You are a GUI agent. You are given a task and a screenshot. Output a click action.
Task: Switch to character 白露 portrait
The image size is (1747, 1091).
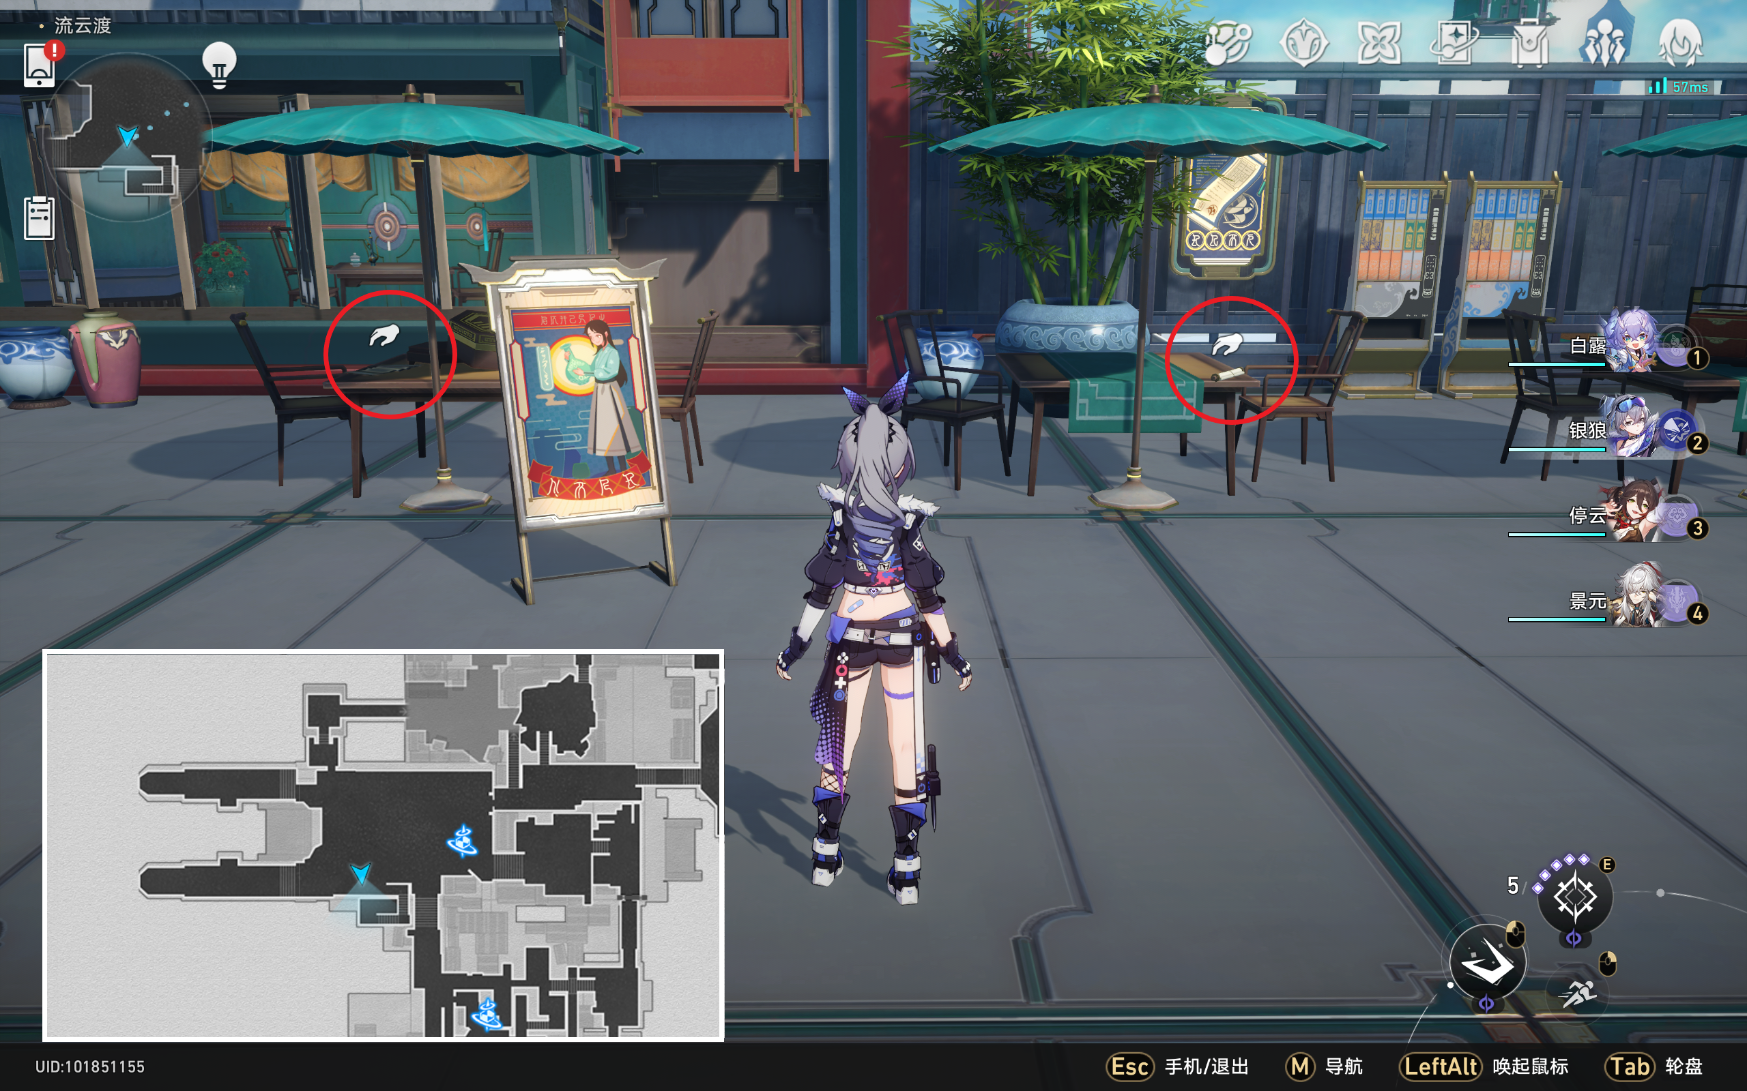click(1632, 340)
